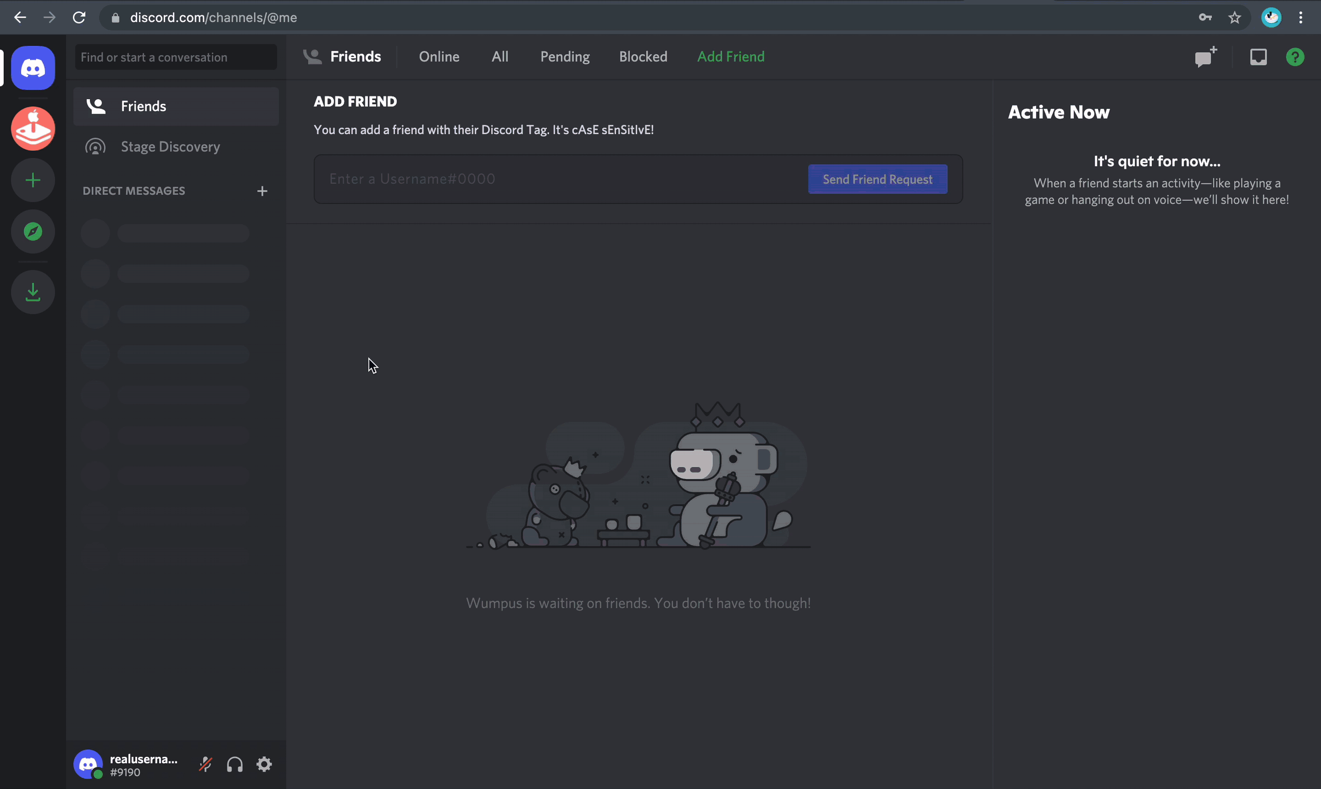The width and height of the screenshot is (1321, 789).
Task: Click browser back arrow
Action: pyautogui.click(x=20, y=18)
